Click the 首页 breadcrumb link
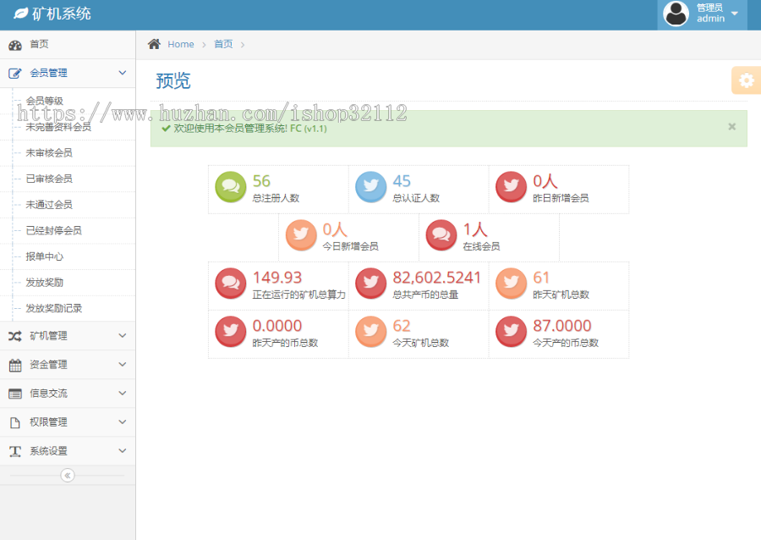 (x=223, y=44)
